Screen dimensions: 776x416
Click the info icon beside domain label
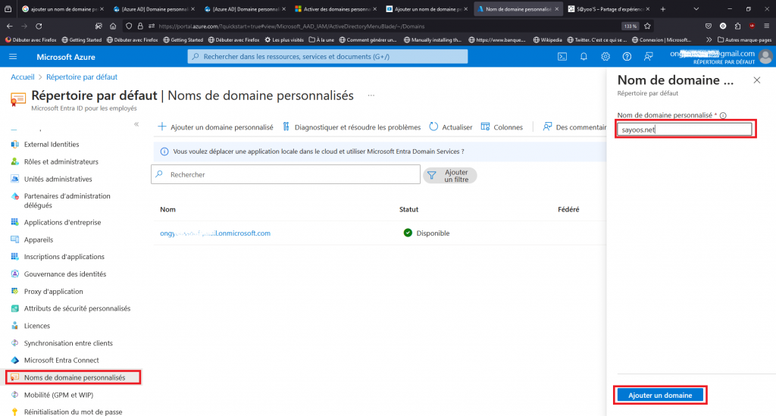click(723, 116)
